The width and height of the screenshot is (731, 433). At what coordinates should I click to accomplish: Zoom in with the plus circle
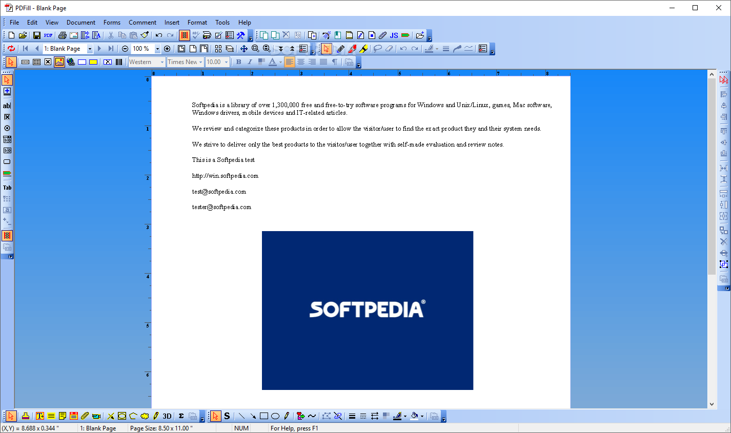click(167, 49)
